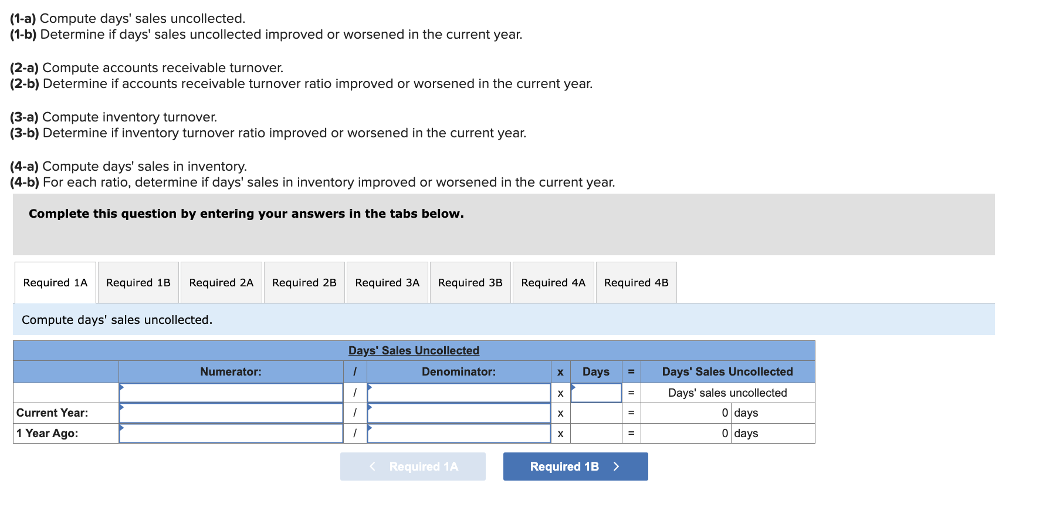Select Current Year numerator field
The image size is (1063, 507).
(231, 413)
